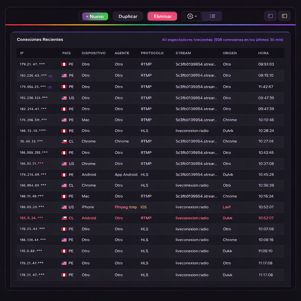Click the red Eliminar button
The image size is (301, 301).
[162, 16]
